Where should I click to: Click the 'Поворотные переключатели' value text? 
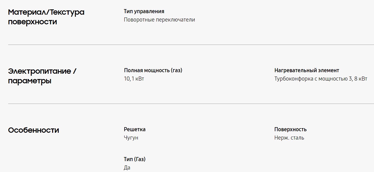(x=159, y=20)
